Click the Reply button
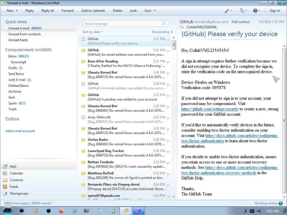The height and width of the screenshot is (215, 287). [x=29, y=11]
